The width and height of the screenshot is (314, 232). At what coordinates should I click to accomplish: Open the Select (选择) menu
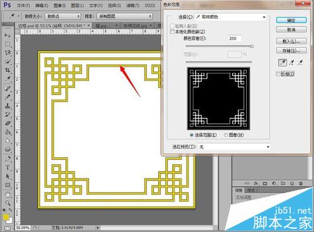coord(114,6)
